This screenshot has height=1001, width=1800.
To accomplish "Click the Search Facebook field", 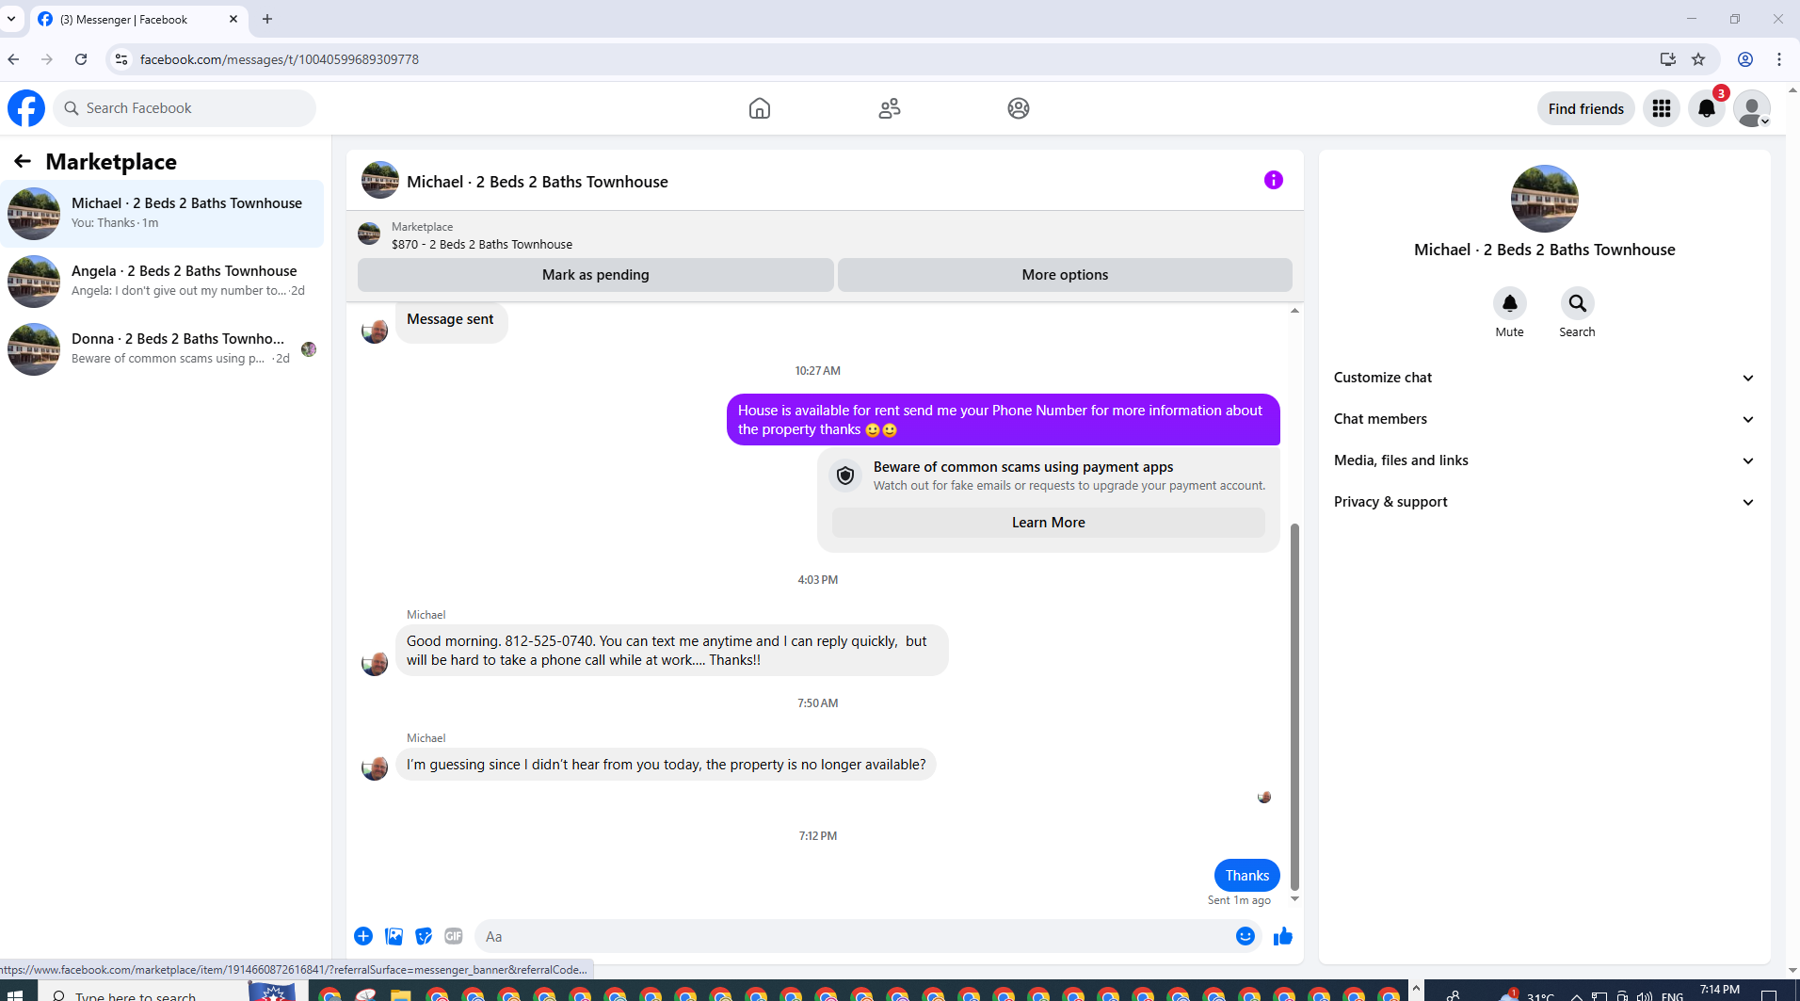I will pos(185,108).
